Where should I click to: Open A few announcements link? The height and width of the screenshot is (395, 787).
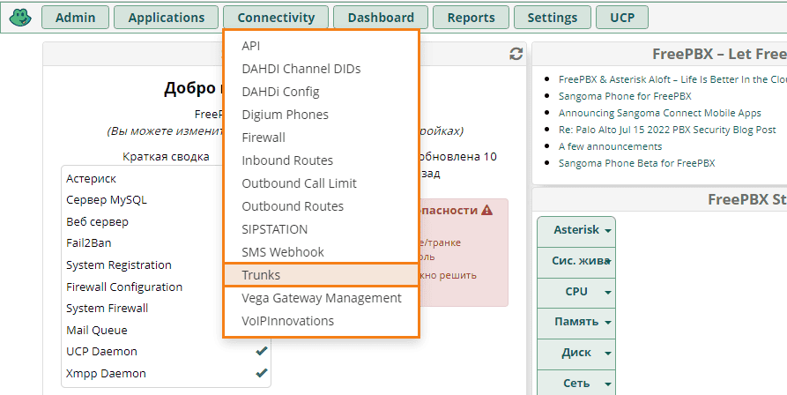611,146
